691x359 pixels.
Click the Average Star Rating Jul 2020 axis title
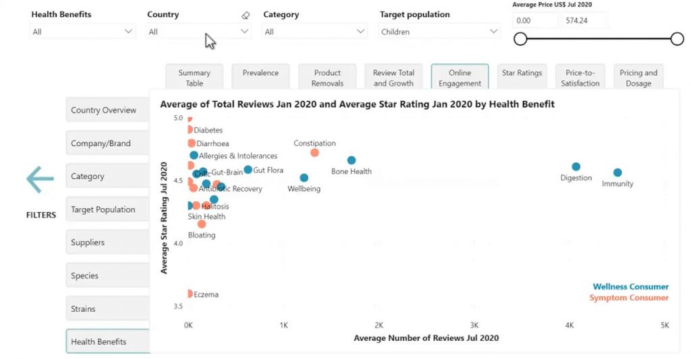[x=164, y=218]
